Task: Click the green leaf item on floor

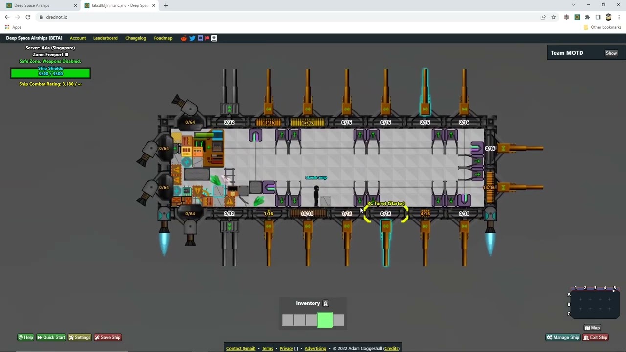Action: click(x=259, y=200)
